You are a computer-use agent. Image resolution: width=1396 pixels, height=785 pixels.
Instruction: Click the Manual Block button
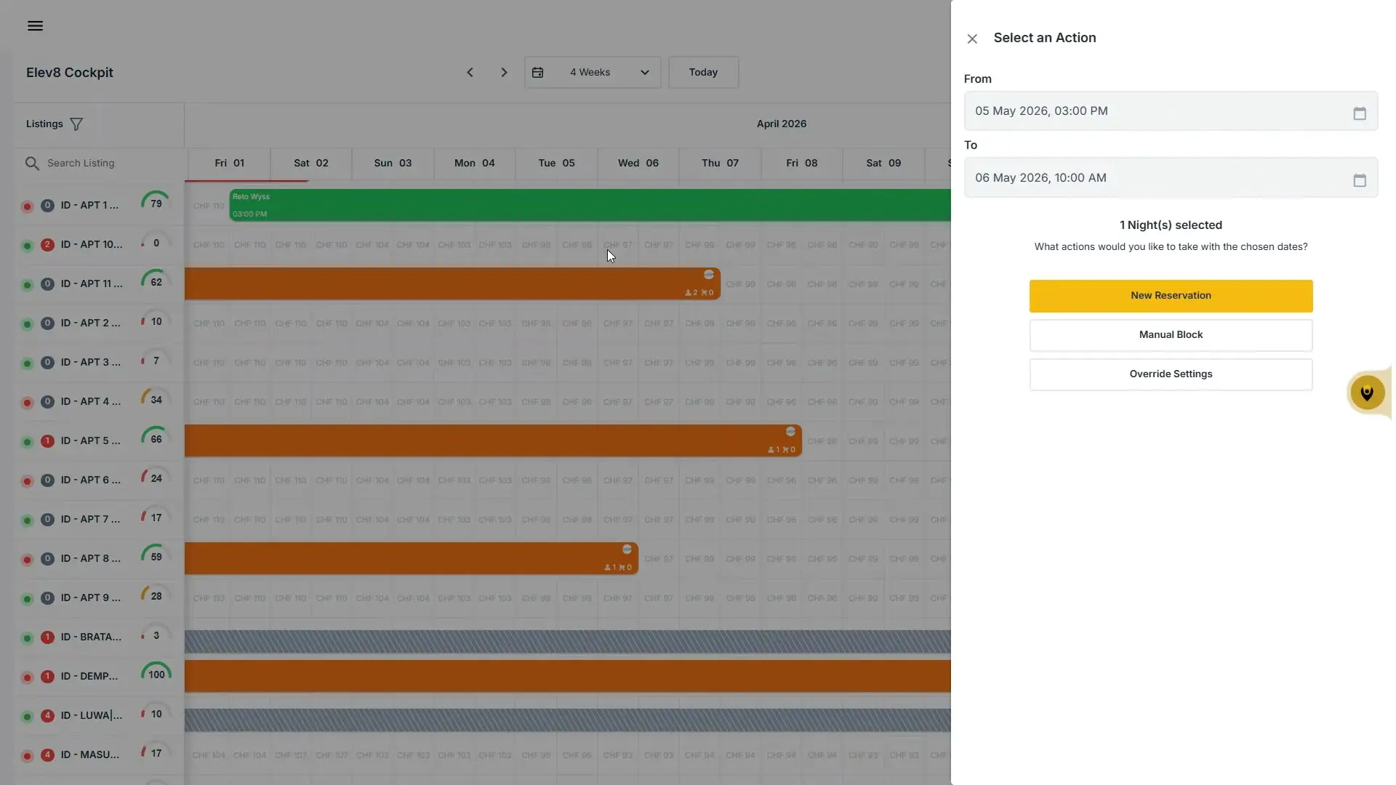point(1171,335)
